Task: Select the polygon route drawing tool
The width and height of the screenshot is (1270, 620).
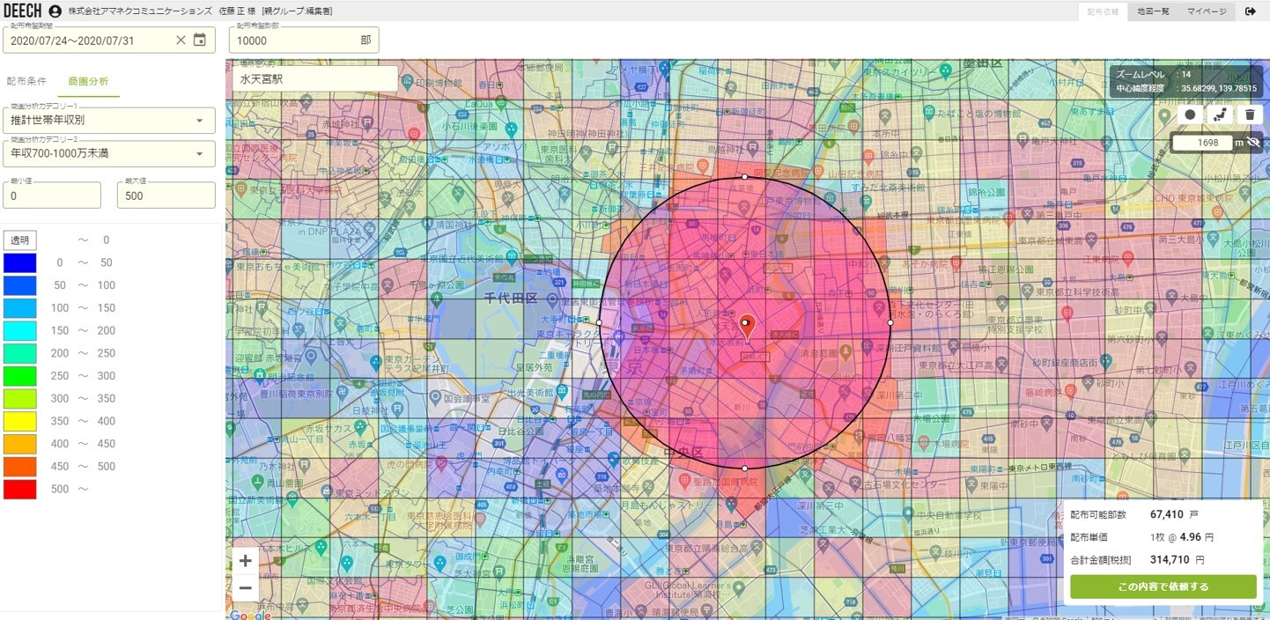Action: pyautogui.click(x=1220, y=114)
